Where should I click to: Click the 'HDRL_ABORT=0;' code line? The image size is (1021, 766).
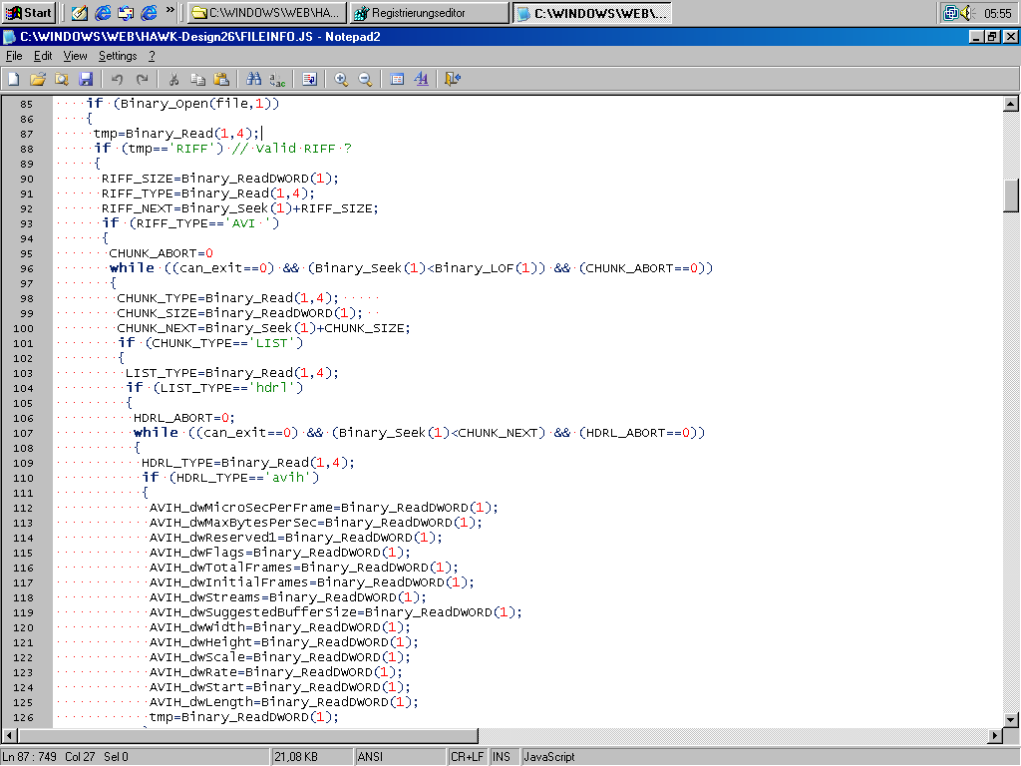pyautogui.click(x=184, y=418)
